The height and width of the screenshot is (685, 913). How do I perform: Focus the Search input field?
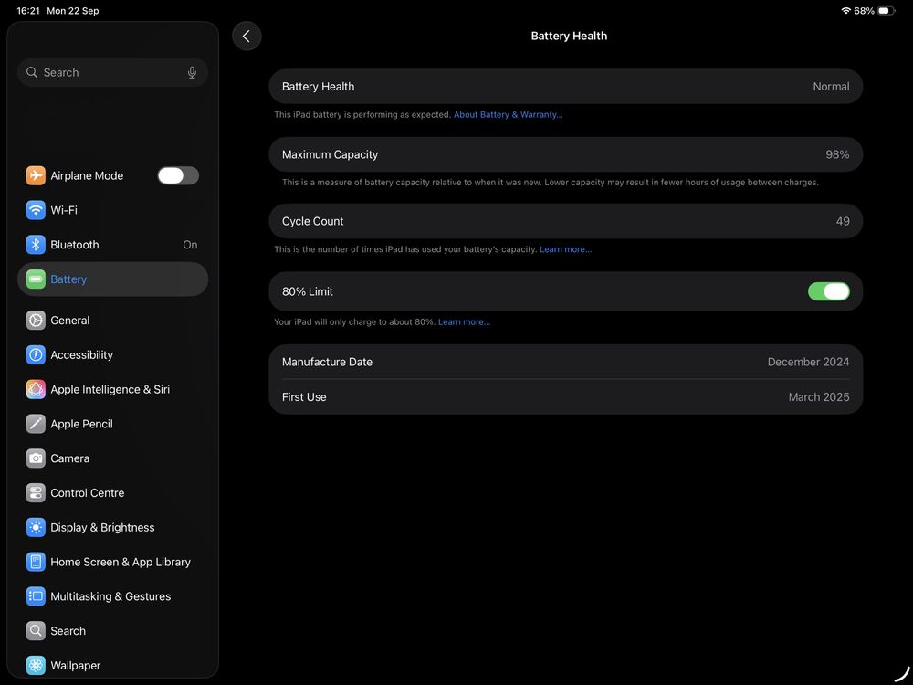click(x=112, y=72)
